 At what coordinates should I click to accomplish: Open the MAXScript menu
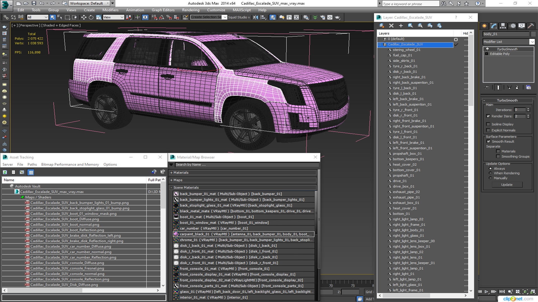242,10
